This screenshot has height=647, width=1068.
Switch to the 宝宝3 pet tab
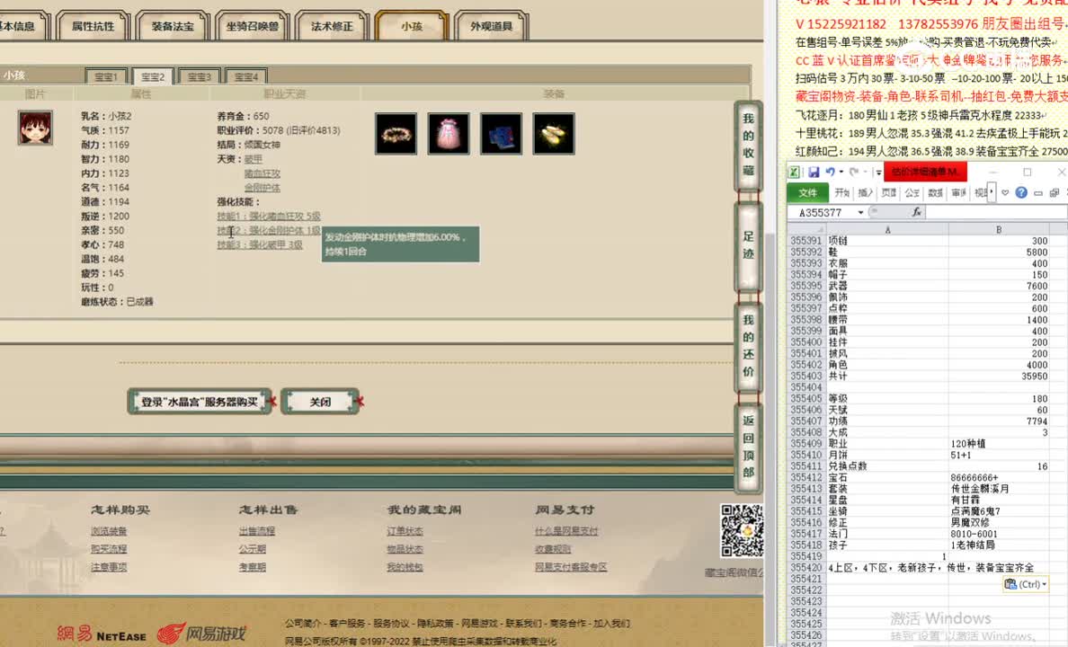[199, 76]
